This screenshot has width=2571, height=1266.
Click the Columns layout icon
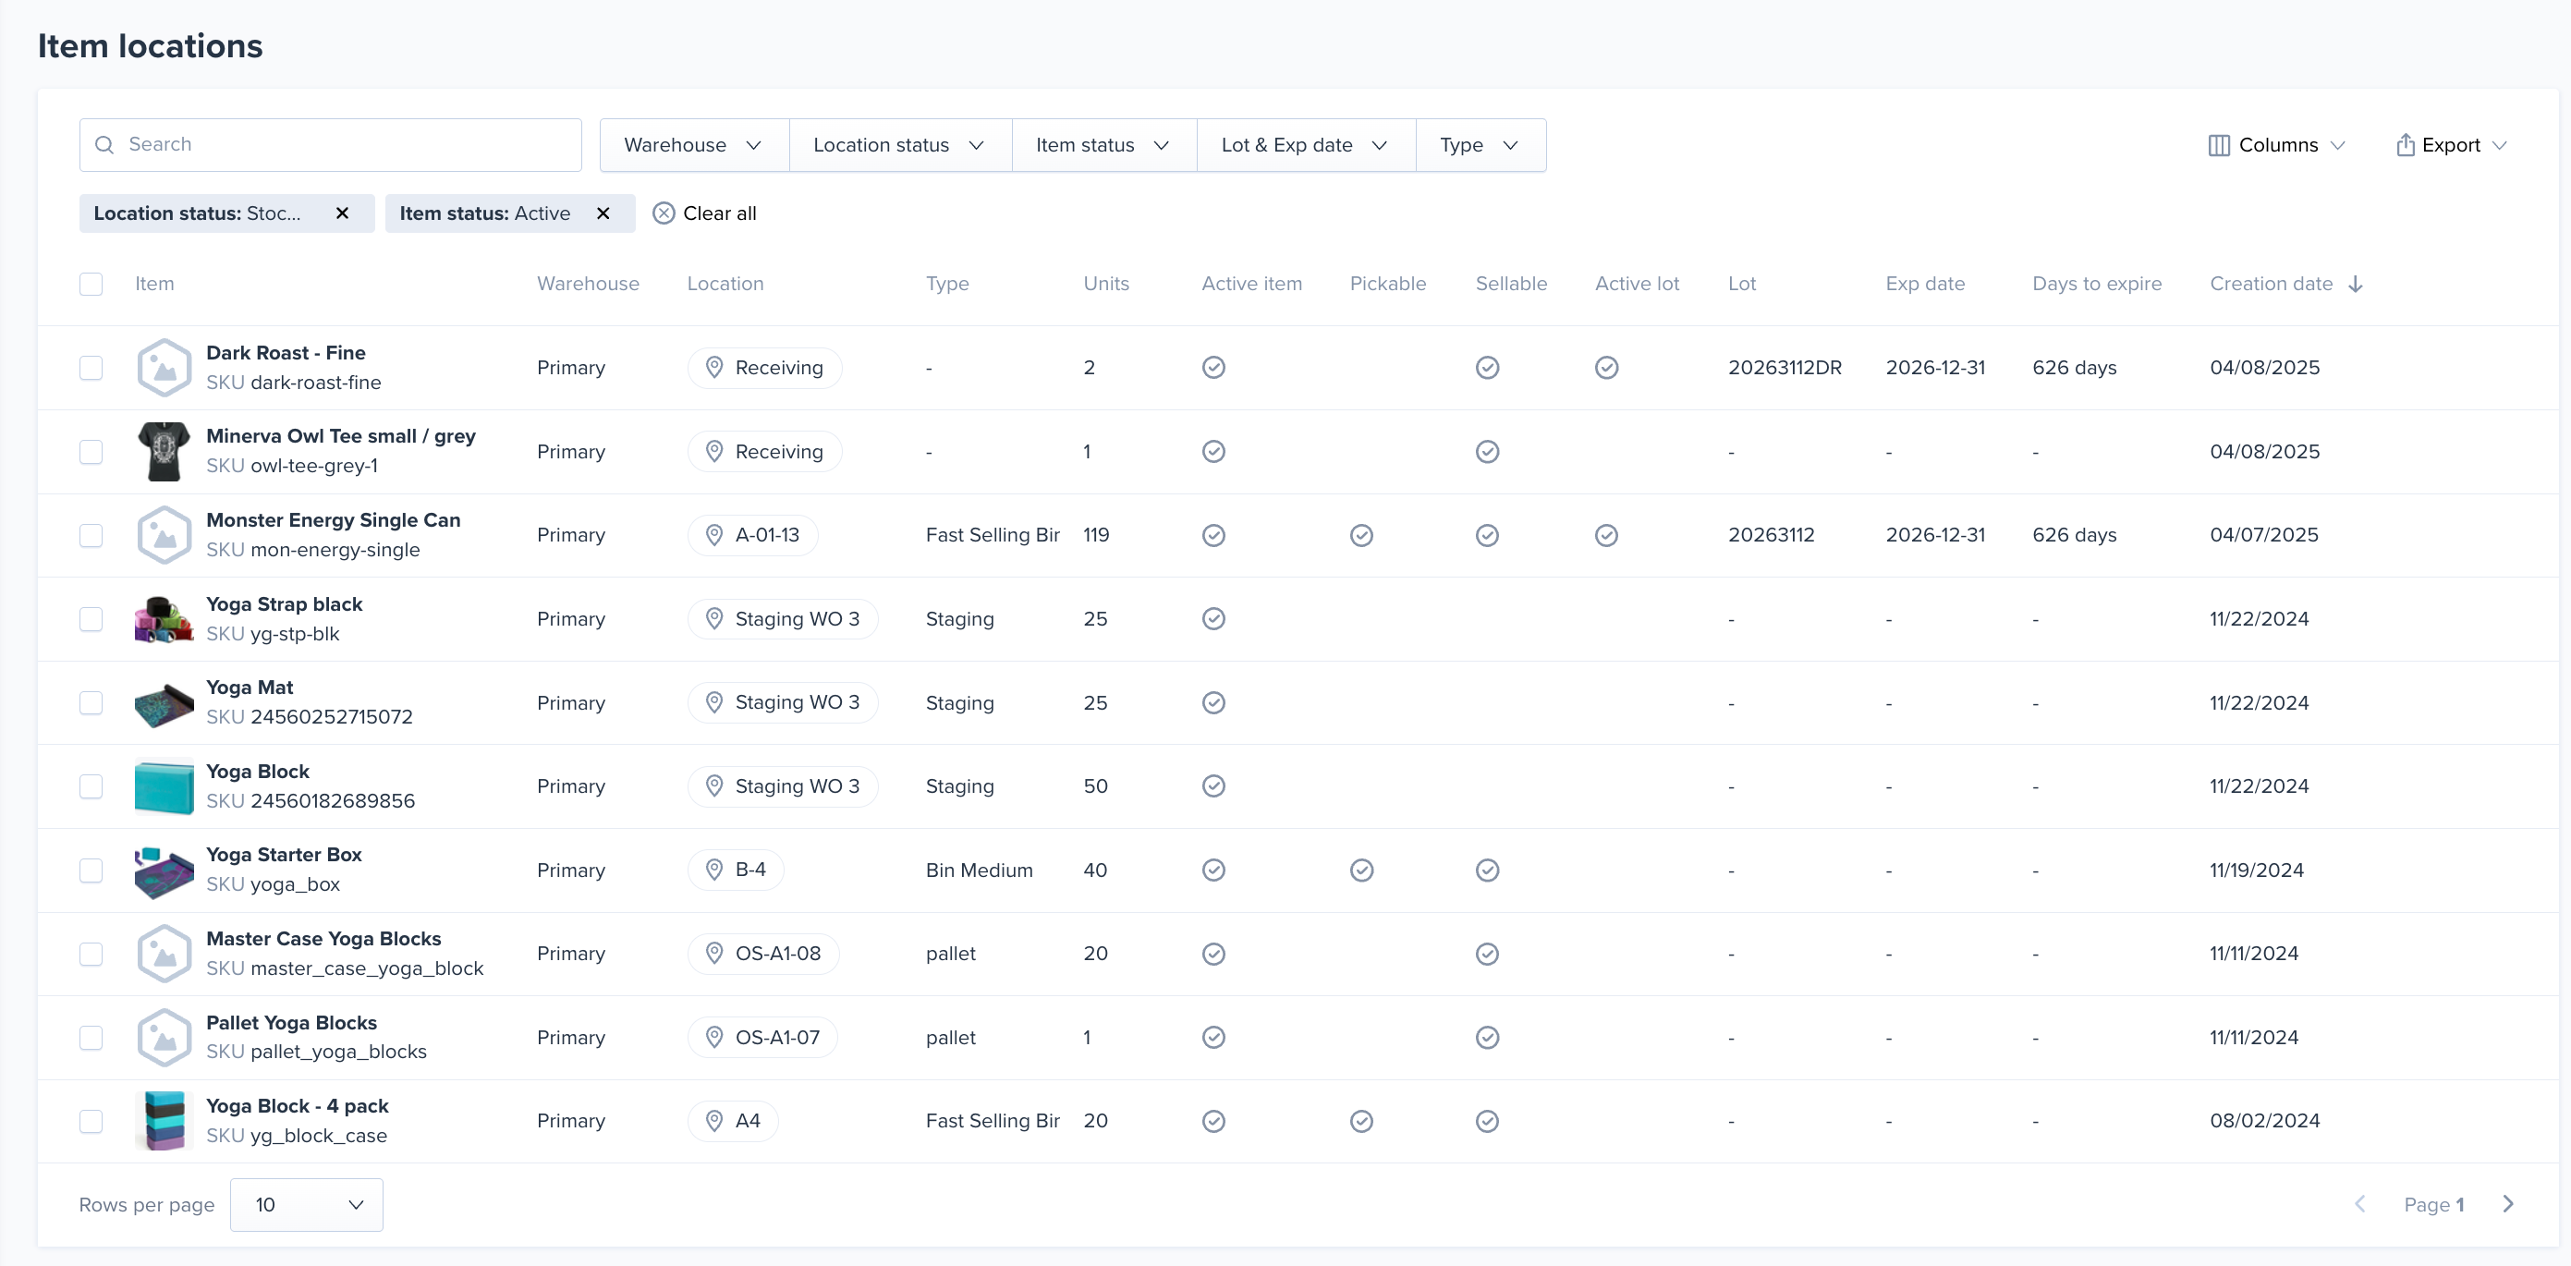click(2219, 146)
